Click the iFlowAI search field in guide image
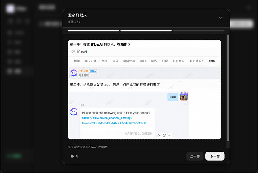The image size is (258, 173). pyautogui.click(x=144, y=52)
